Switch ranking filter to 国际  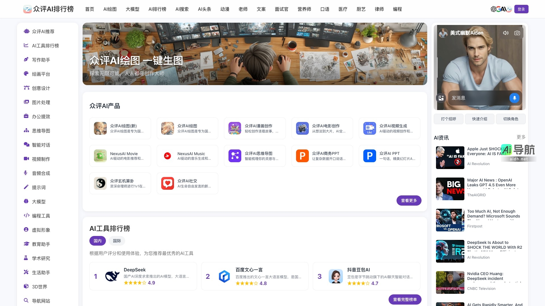117,241
